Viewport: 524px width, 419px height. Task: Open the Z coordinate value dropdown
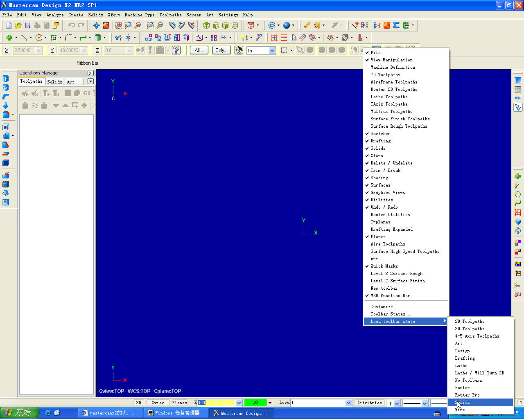[129, 50]
